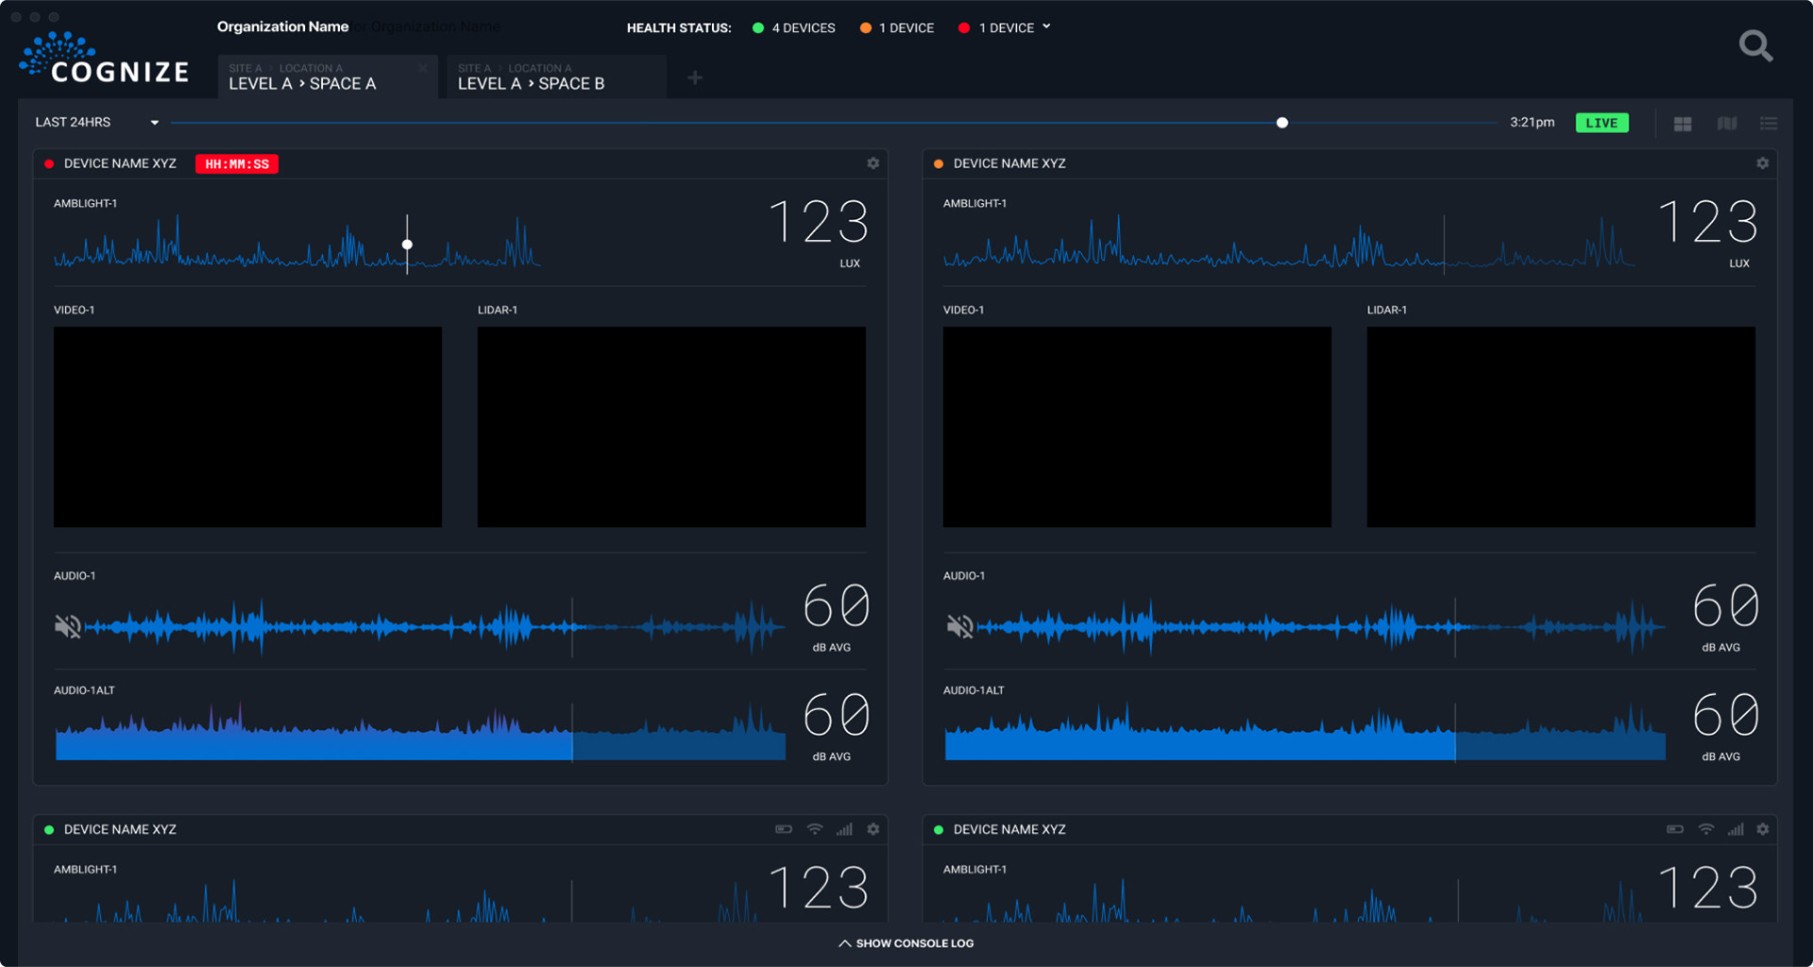Click the red HH:MM:SS alert badge
This screenshot has height=967, width=1813.
(x=237, y=164)
